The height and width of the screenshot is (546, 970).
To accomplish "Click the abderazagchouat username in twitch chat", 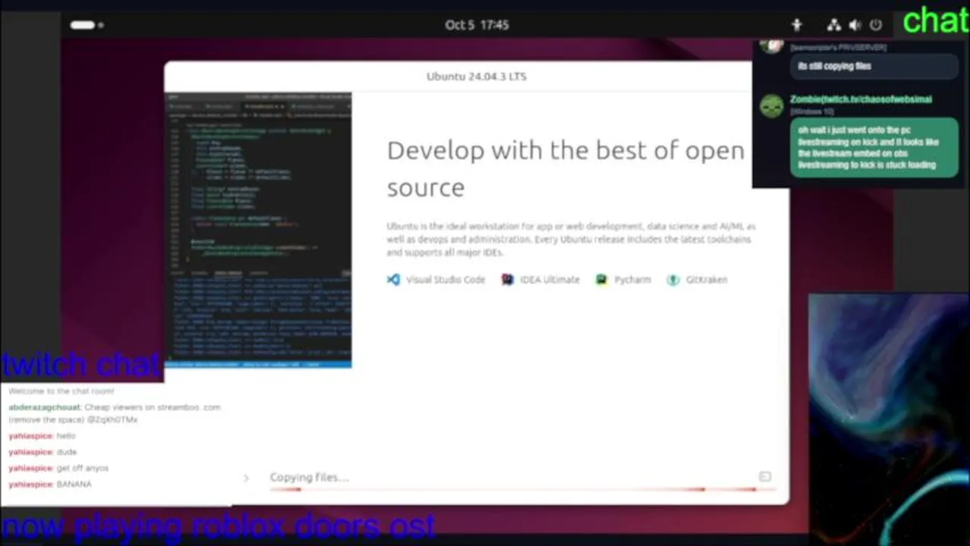I will (45, 407).
